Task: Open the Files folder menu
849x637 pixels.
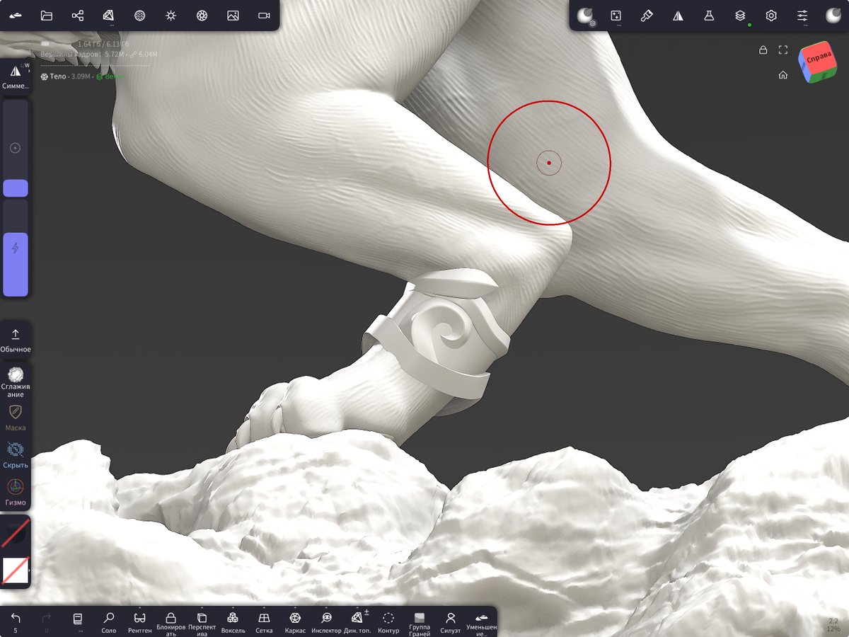Action: tap(47, 15)
